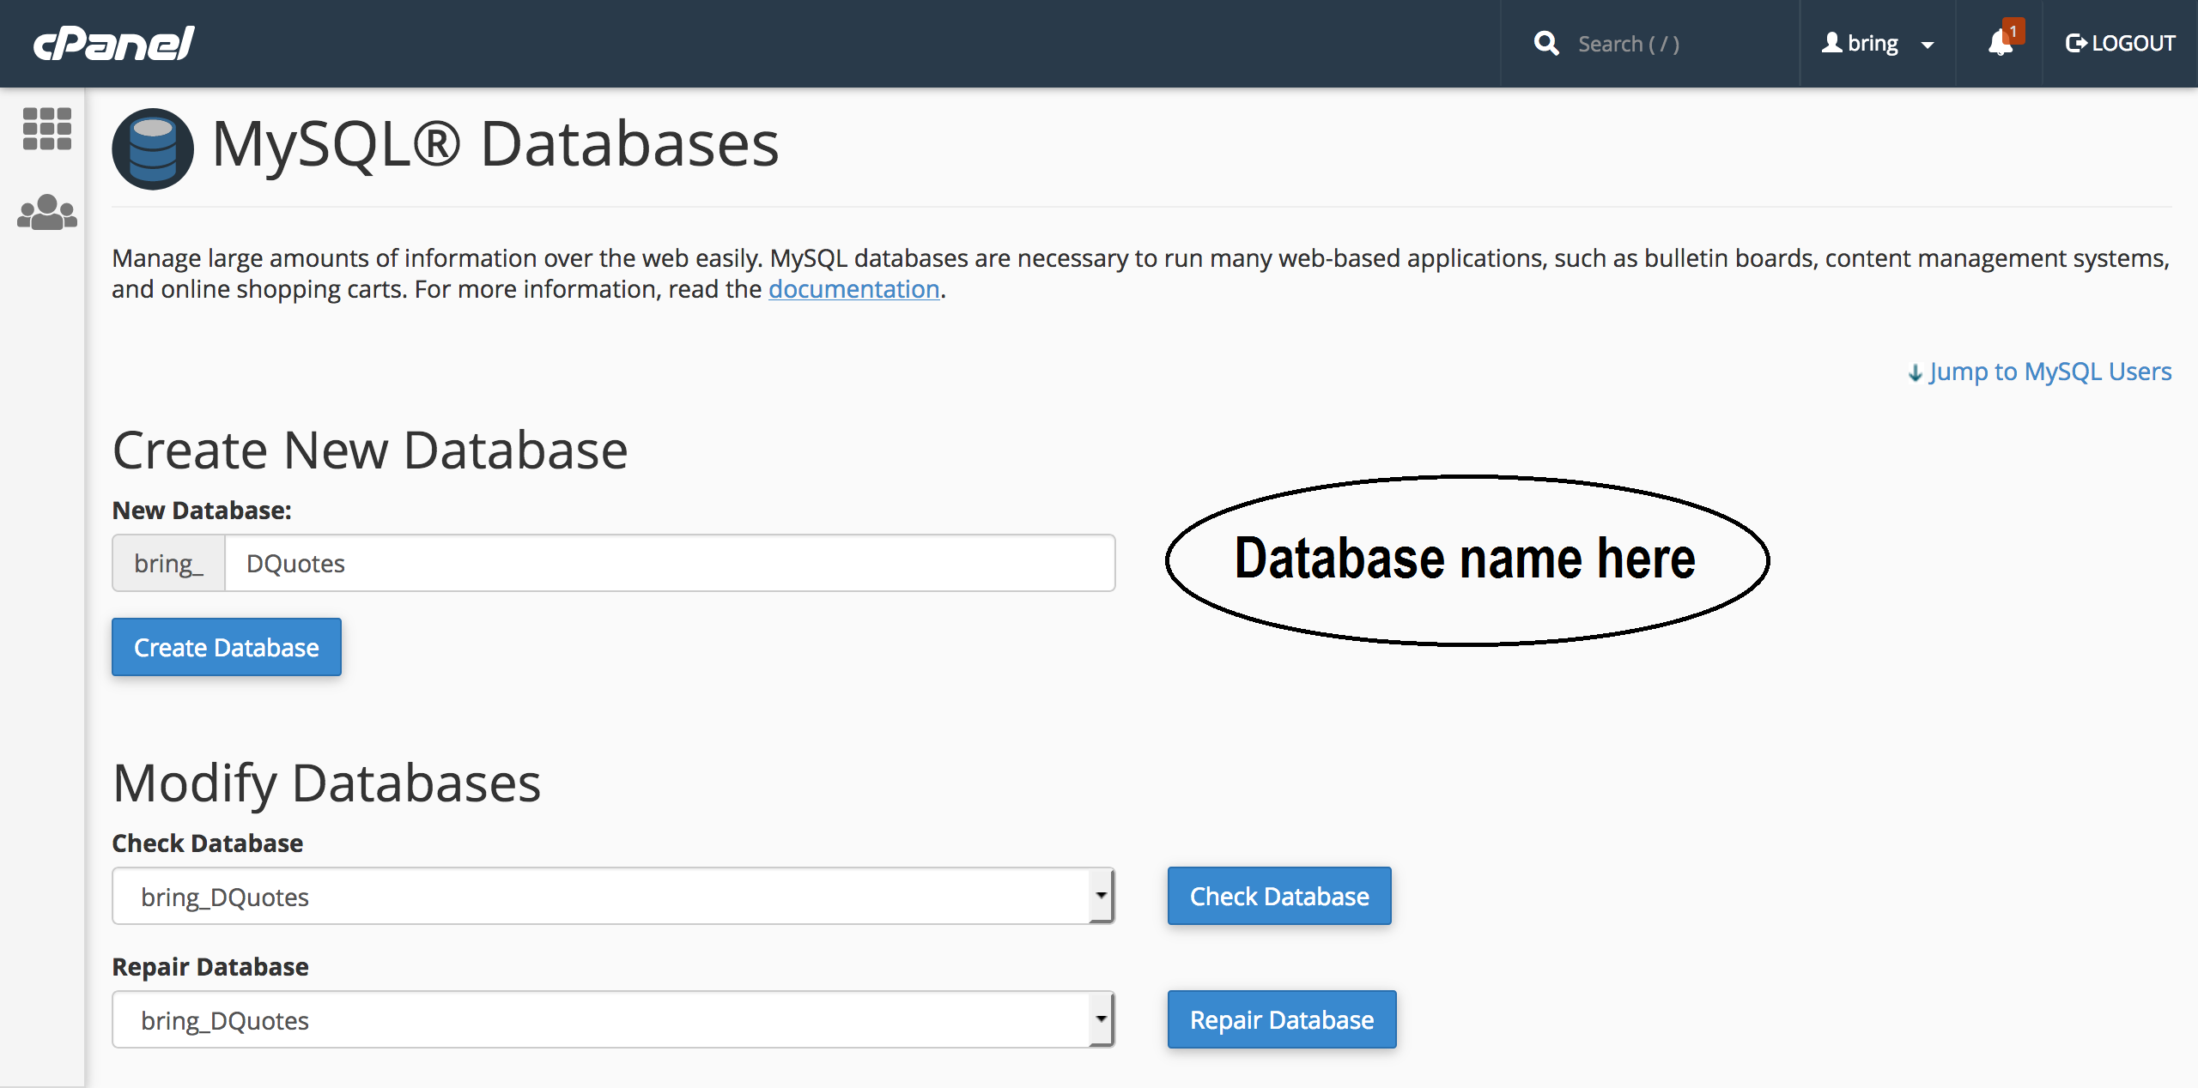Click the cPanel logo

[x=113, y=43]
